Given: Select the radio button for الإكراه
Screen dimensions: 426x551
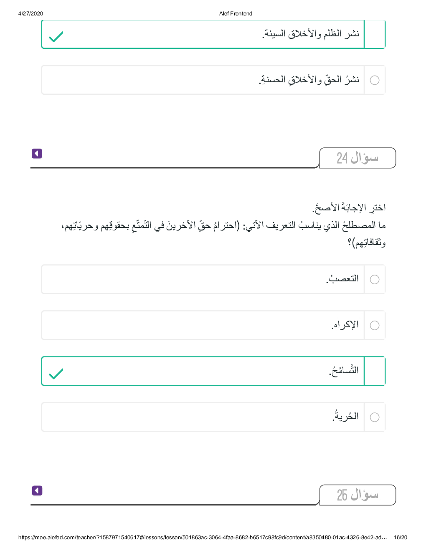Looking at the screenshot, I should coord(375,326).
